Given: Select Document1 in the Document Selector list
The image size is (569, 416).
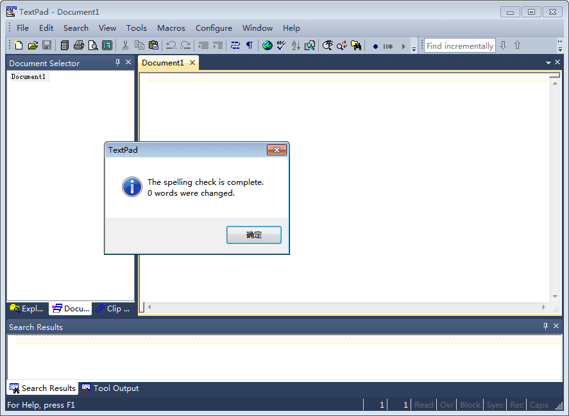Looking at the screenshot, I should tap(28, 76).
